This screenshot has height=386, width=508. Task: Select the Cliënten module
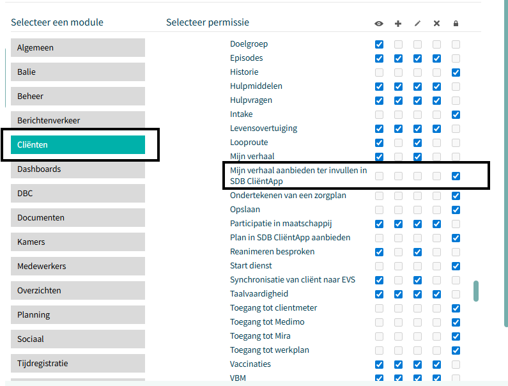pos(78,145)
